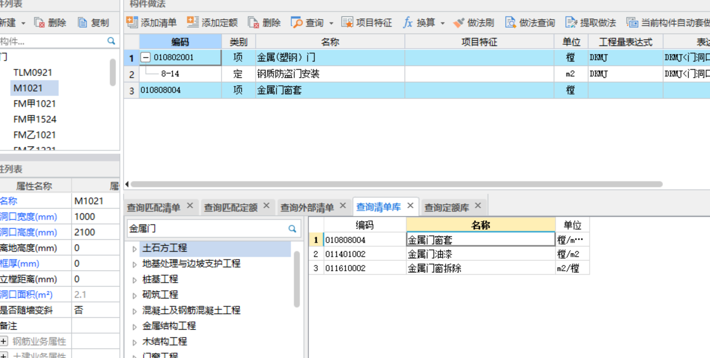Click the 金属门窗套 name cell in results

click(480, 240)
